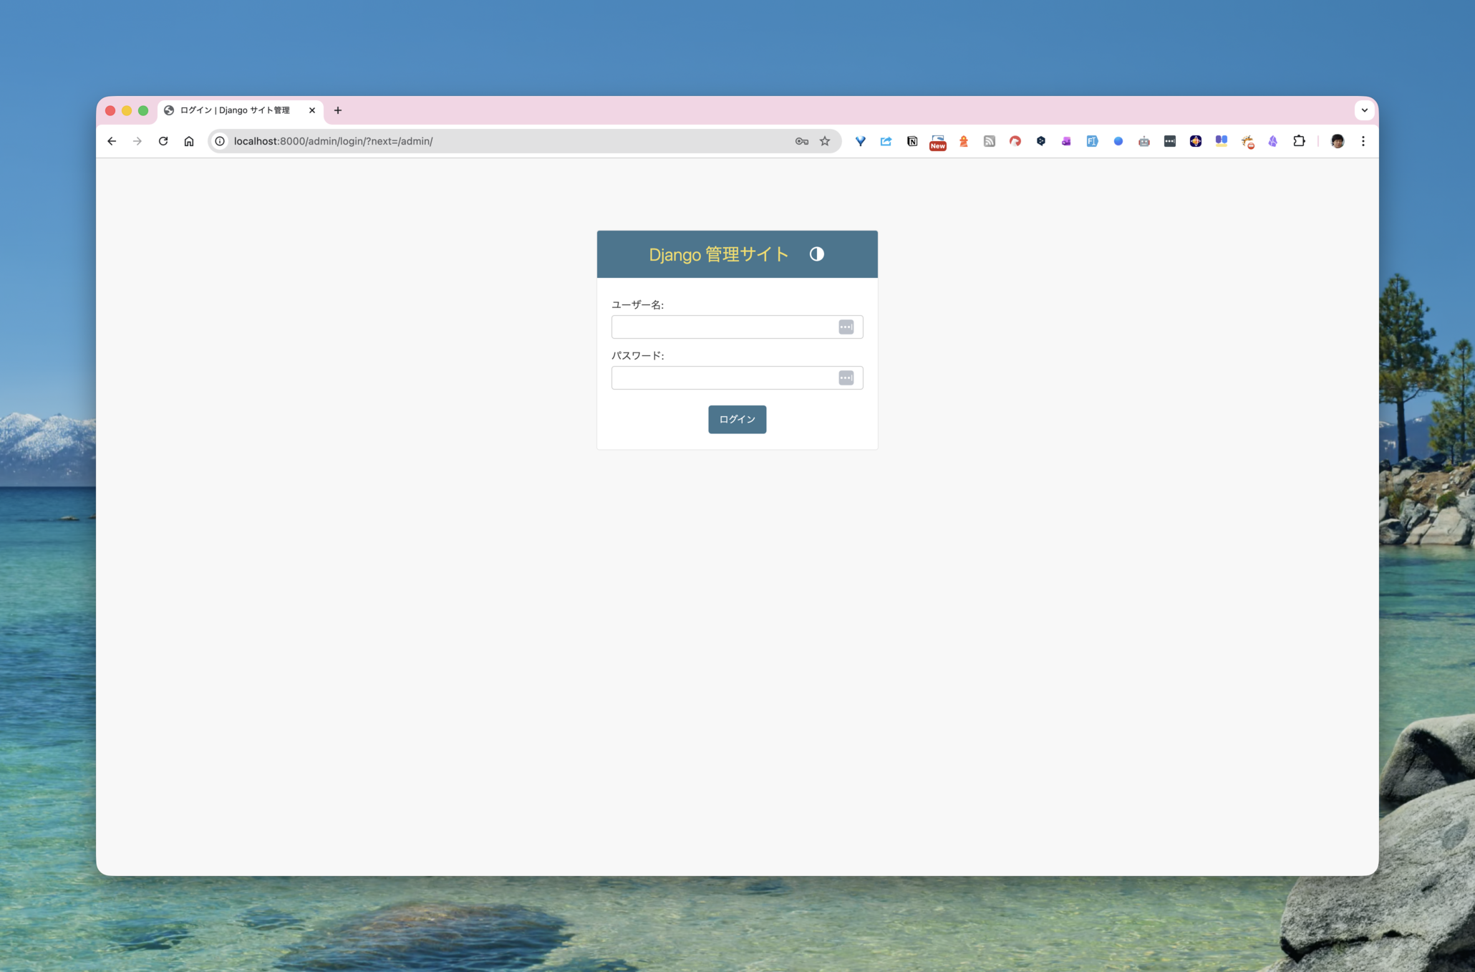Toggle the Django admin light/dark theme icon
The width and height of the screenshot is (1475, 972).
click(x=816, y=254)
